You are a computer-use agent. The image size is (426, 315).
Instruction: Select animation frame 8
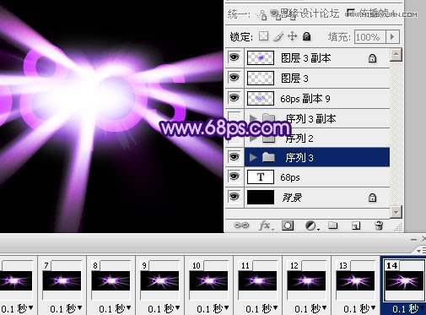[x=111, y=280]
